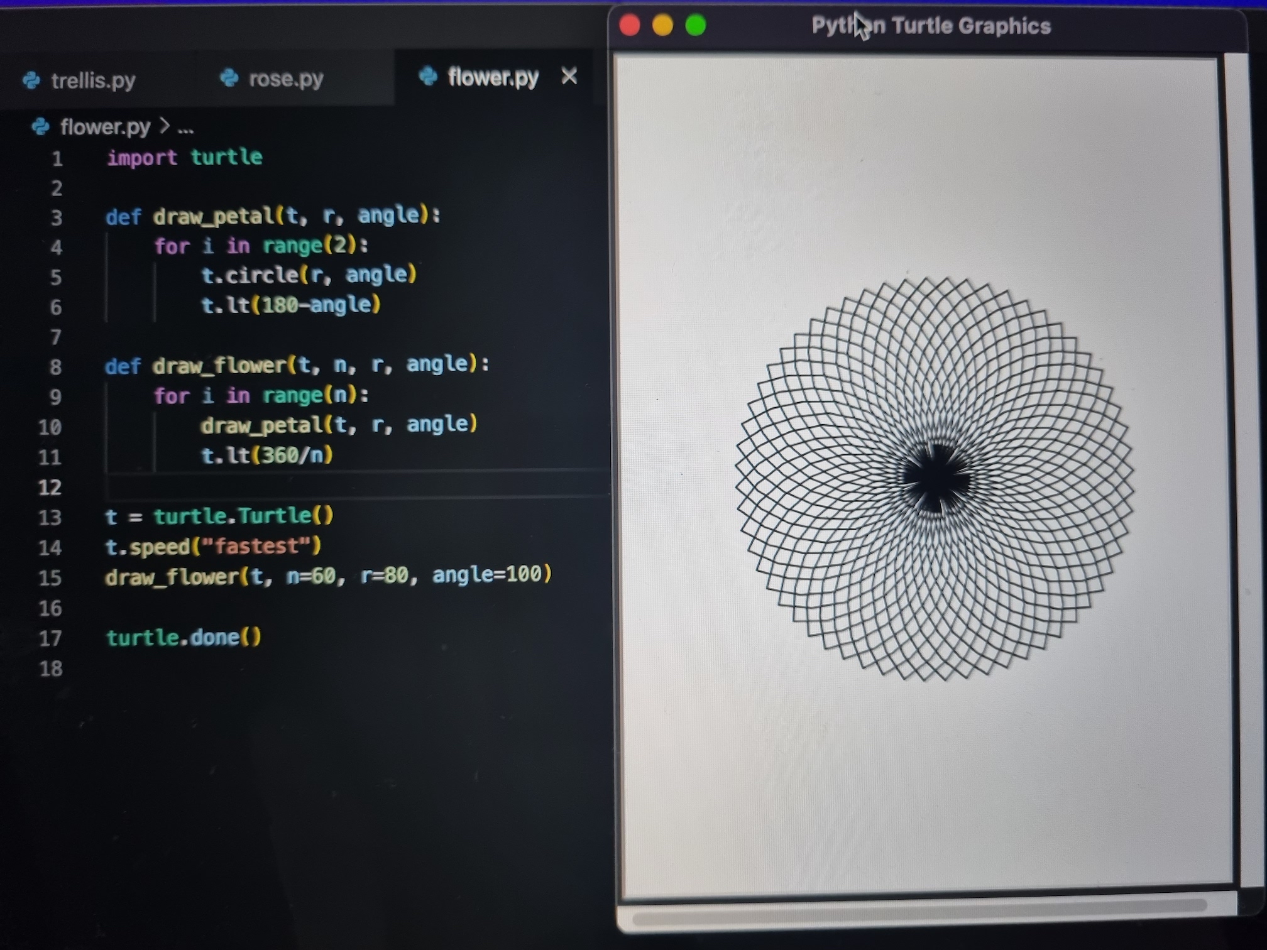
Task: Click Python icon on flower.py tab
Action: pos(428,76)
